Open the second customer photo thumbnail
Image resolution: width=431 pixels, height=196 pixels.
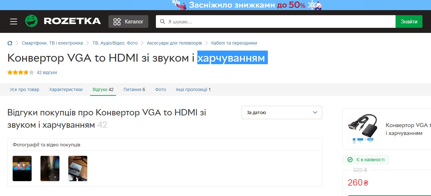pyautogui.click(x=50, y=168)
